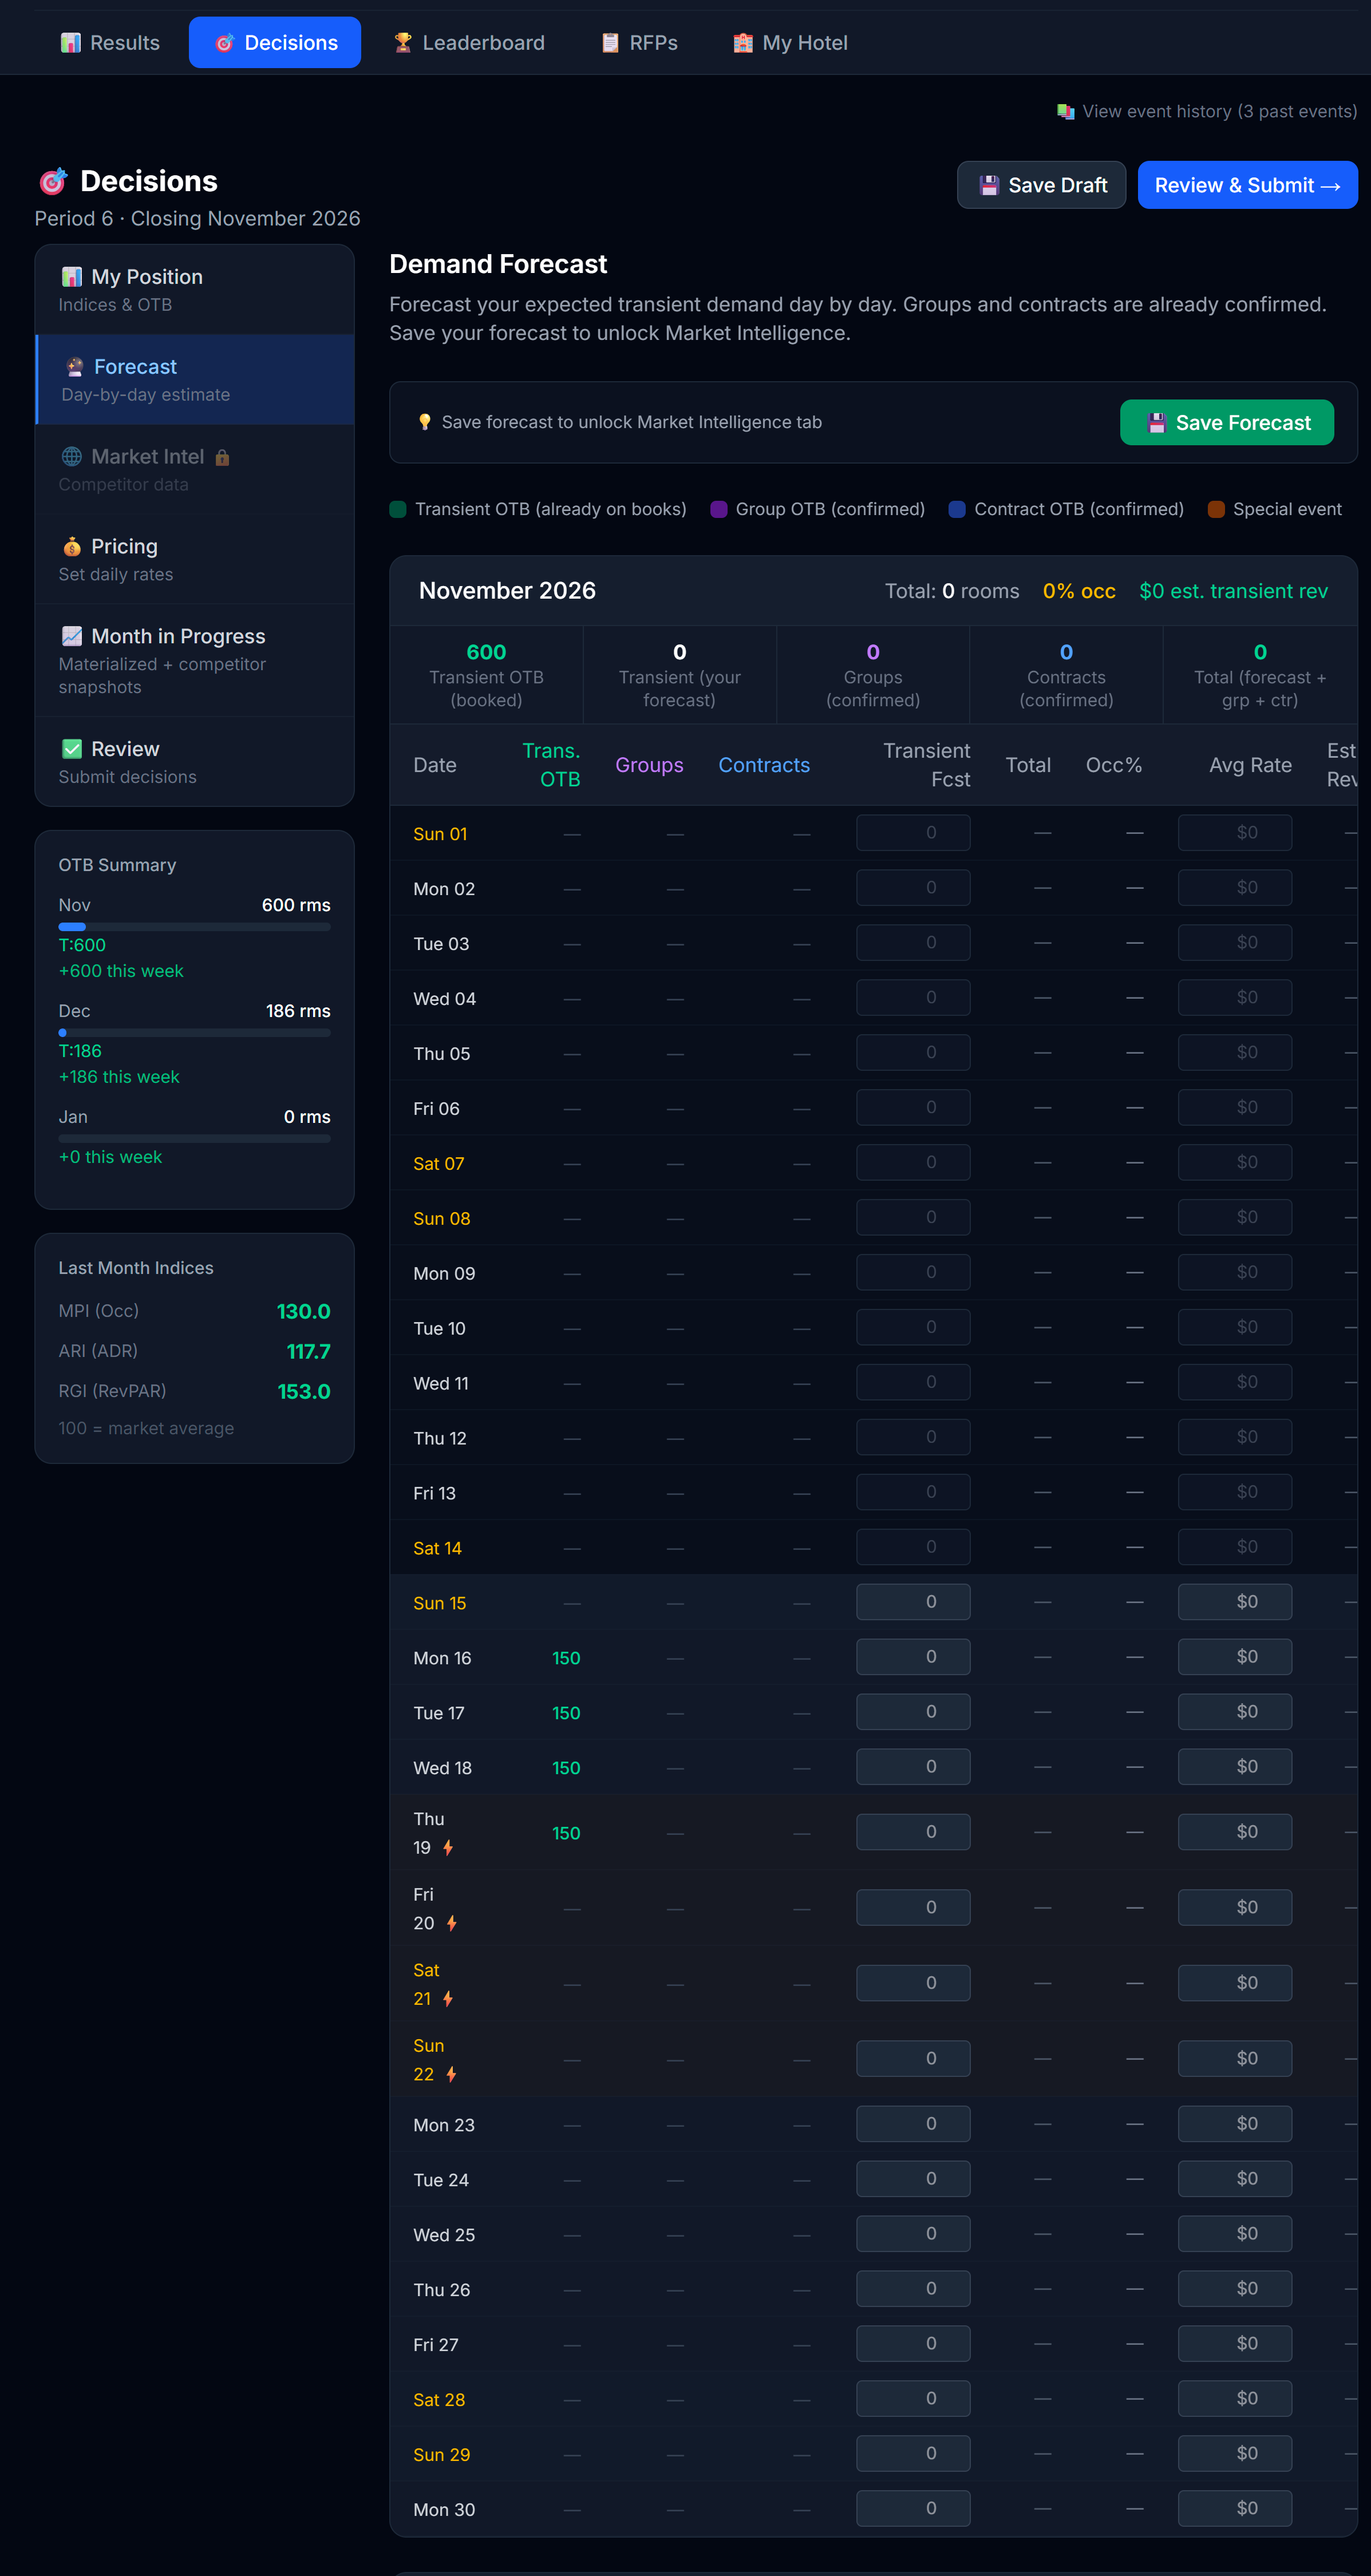The width and height of the screenshot is (1371, 2576).
Task: Click the Save Forecast button
Action: click(x=1226, y=423)
